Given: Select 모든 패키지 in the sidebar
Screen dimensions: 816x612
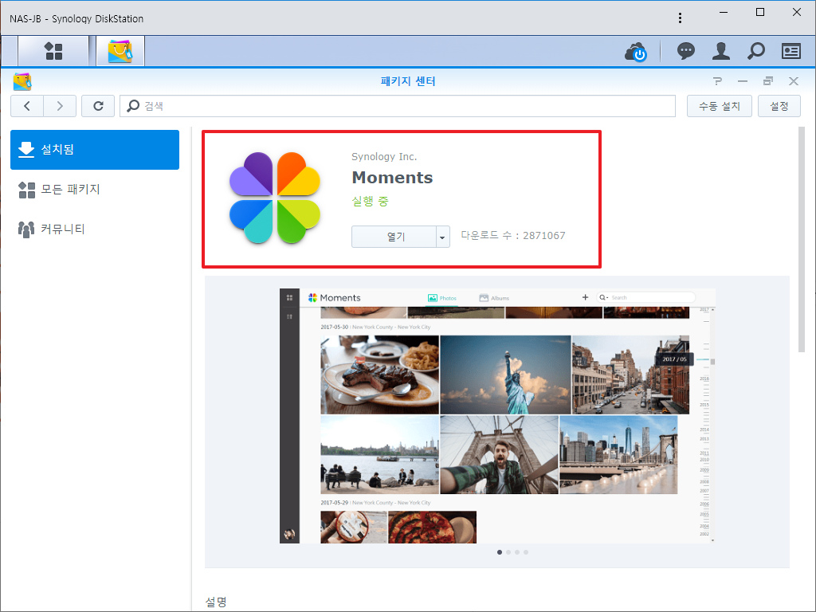Looking at the screenshot, I should click(x=95, y=190).
